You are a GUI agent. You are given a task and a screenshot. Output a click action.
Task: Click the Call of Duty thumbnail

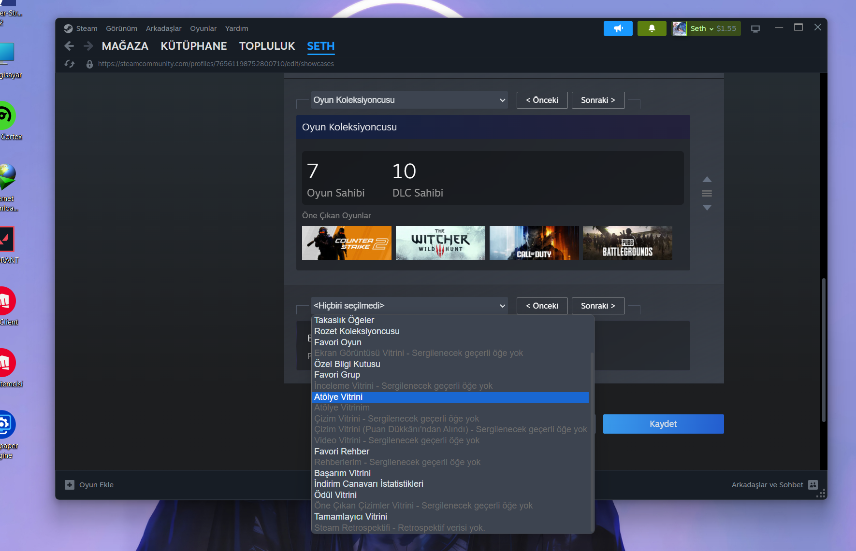534,243
